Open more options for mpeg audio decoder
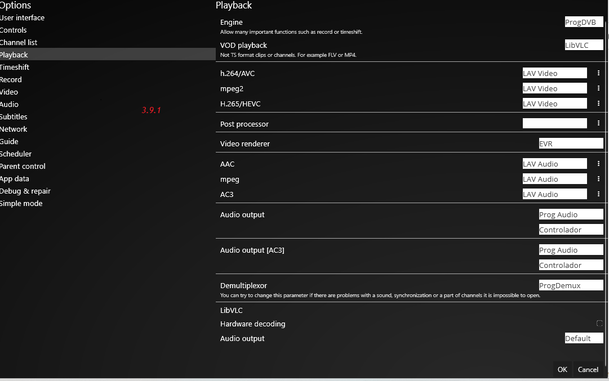609x381 pixels. click(x=598, y=179)
